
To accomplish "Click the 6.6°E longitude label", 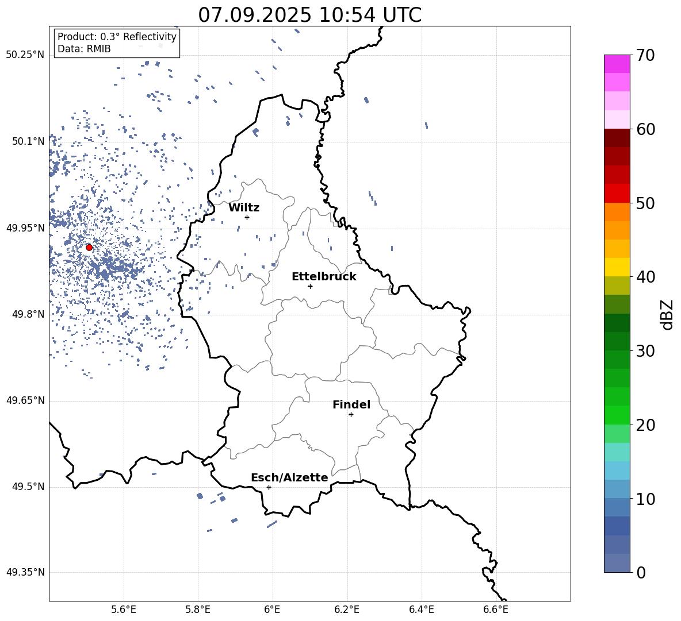I will point(496,610).
